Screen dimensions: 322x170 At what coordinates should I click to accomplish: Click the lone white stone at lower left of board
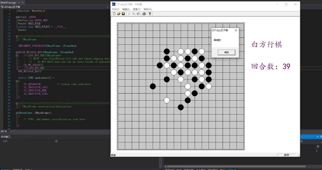coord(167,101)
